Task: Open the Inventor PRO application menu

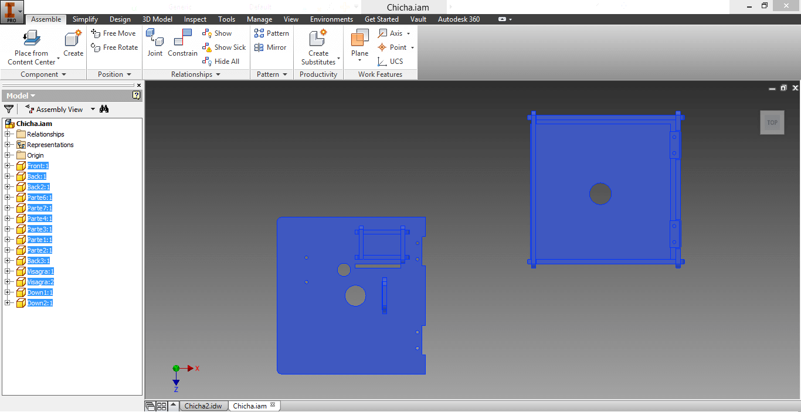Action: [12, 12]
